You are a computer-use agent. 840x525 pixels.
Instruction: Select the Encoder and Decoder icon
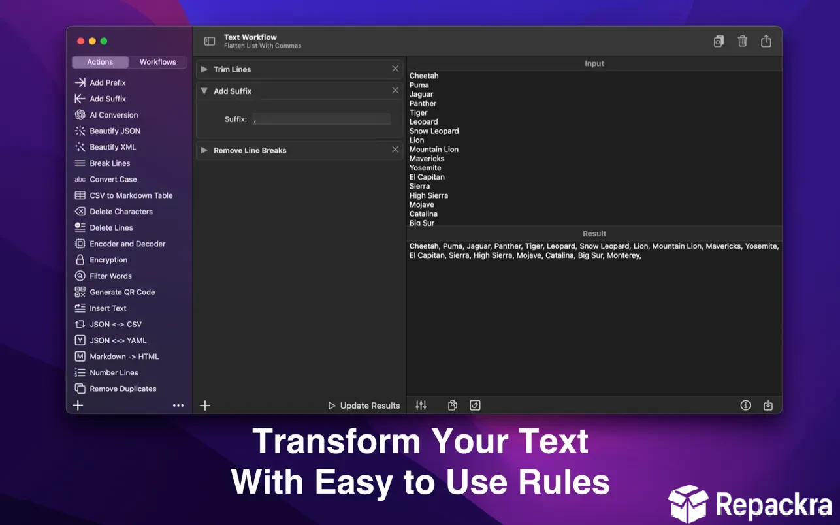[x=80, y=244]
